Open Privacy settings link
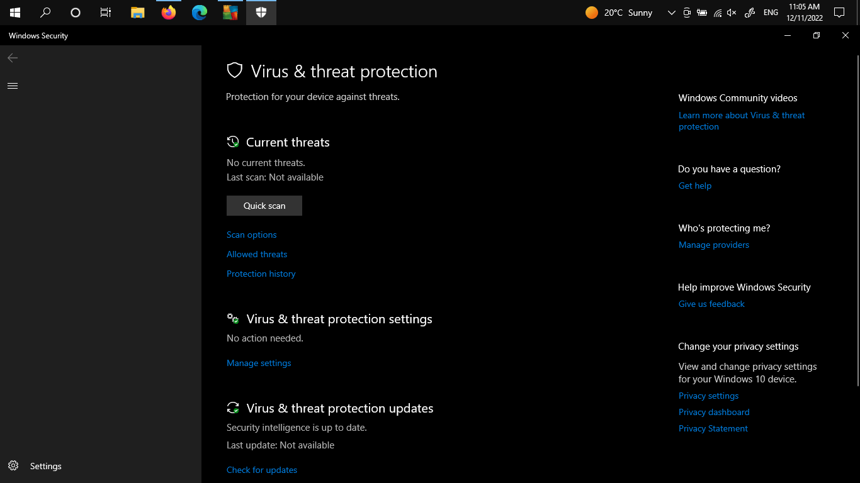The width and height of the screenshot is (860, 483). [709, 396]
